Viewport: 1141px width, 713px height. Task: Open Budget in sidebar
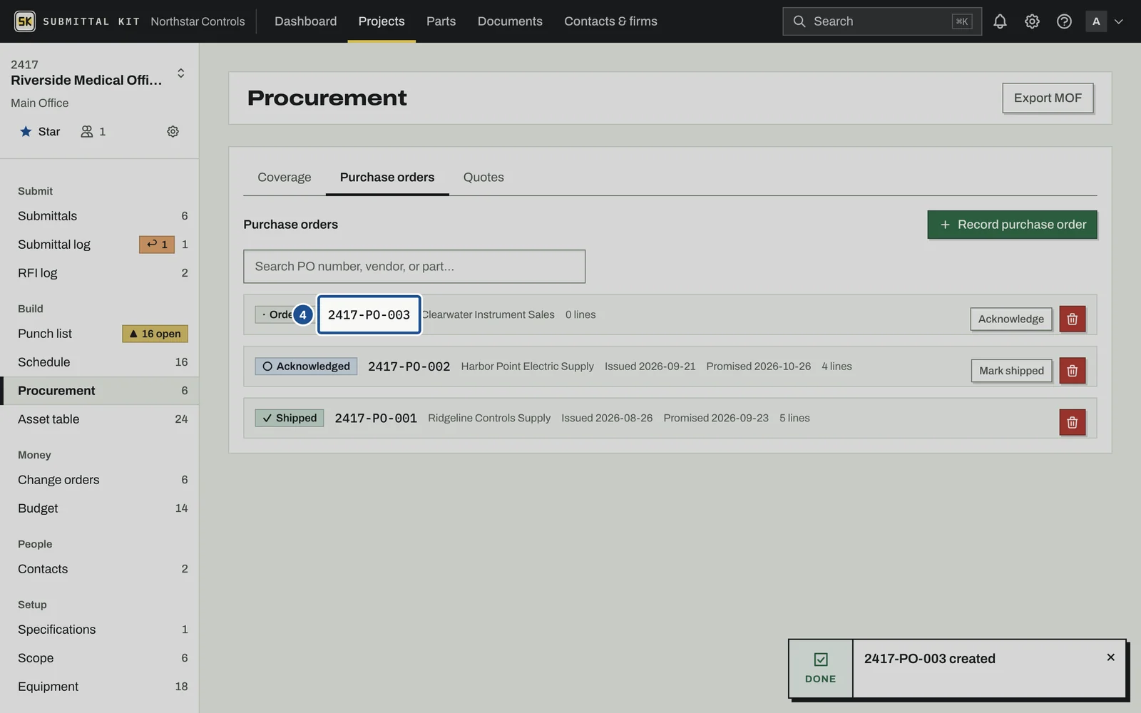(x=100, y=508)
